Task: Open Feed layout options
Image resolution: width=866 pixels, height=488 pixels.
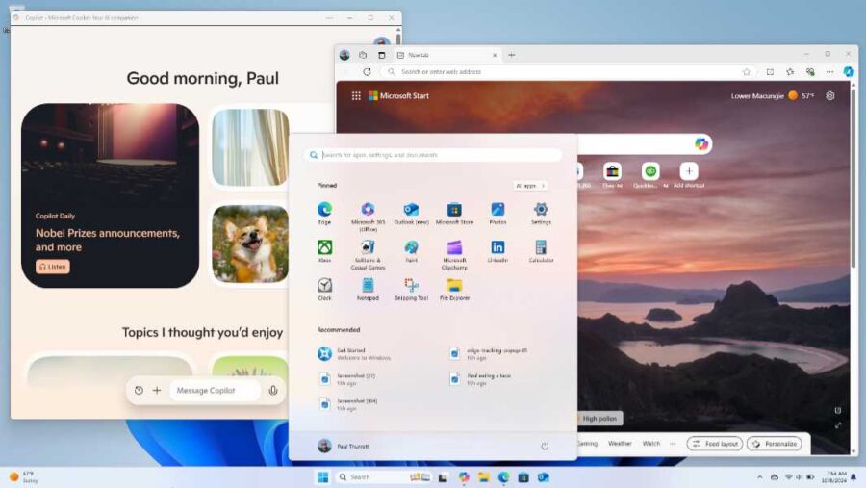Action: click(x=715, y=444)
